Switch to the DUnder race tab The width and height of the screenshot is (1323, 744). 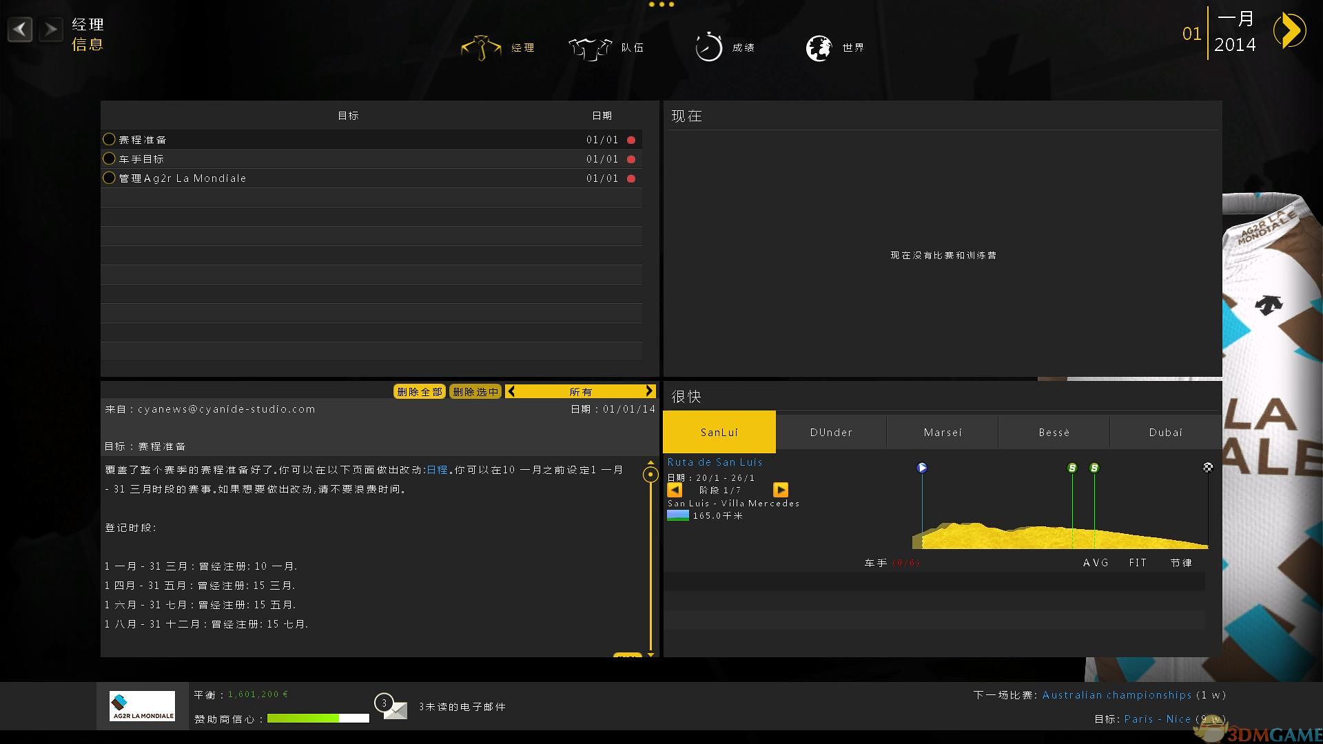click(831, 433)
